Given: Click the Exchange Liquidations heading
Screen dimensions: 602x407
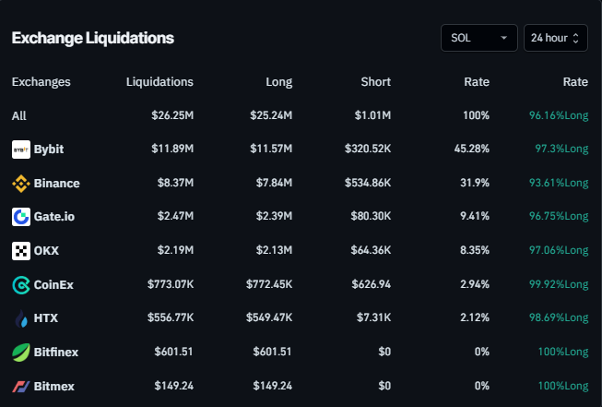Looking at the screenshot, I should (92, 38).
